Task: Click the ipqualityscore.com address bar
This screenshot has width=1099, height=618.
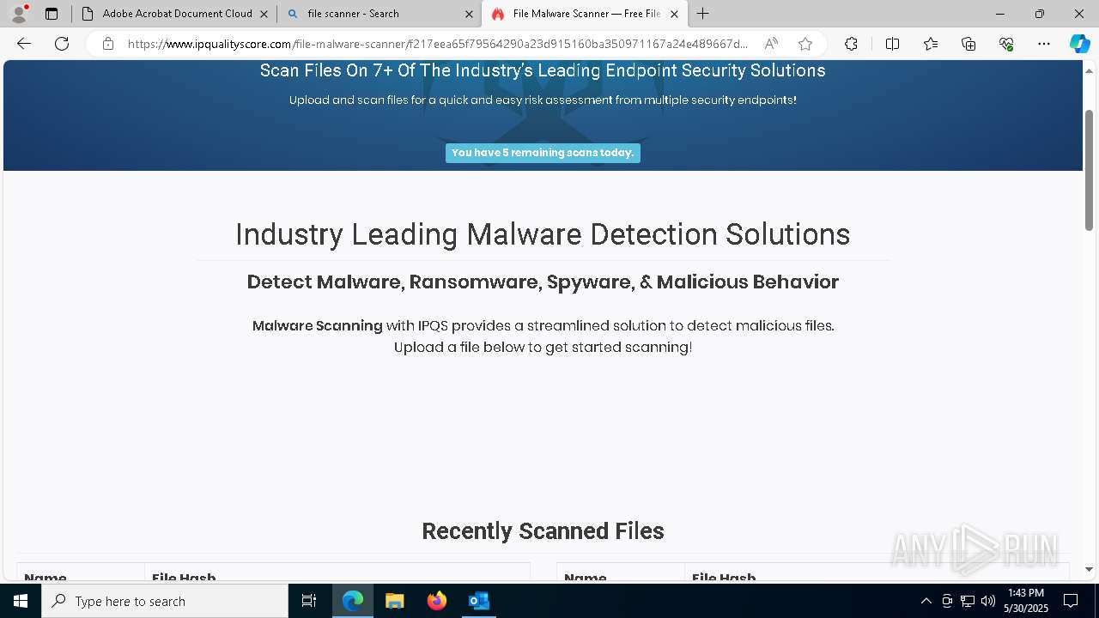Action: click(x=438, y=44)
